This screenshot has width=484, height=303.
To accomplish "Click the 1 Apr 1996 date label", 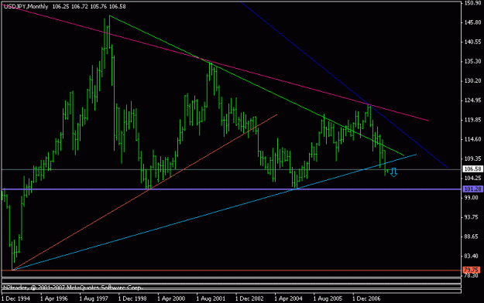I will pos(54,298).
